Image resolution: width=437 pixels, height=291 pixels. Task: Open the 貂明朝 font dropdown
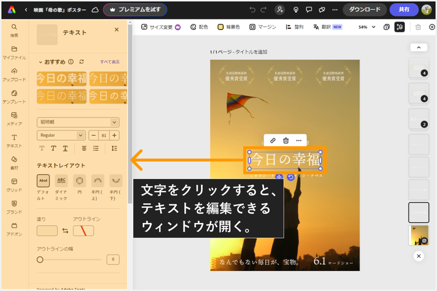click(78, 122)
